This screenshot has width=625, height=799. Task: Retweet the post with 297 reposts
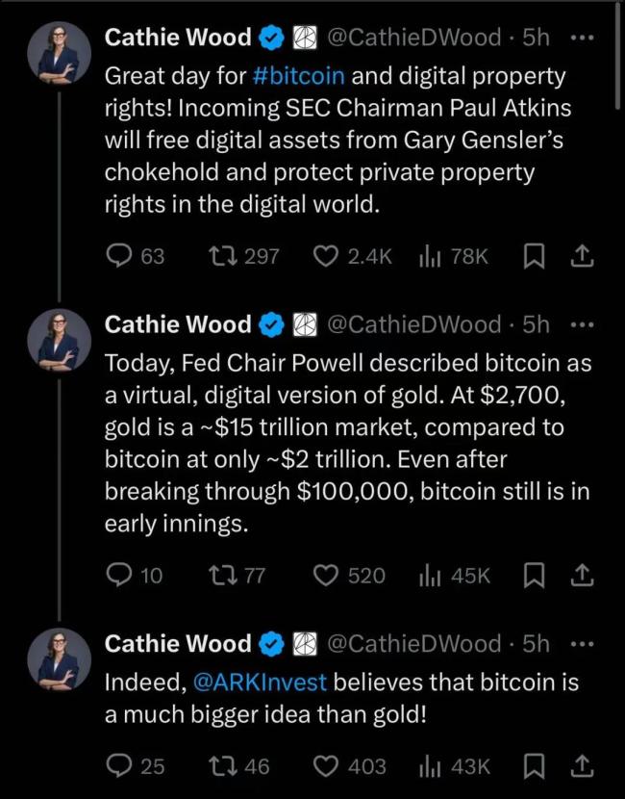pyautogui.click(x=220, y=256)
